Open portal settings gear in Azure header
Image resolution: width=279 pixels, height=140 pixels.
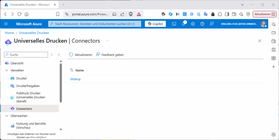point(193,24)
